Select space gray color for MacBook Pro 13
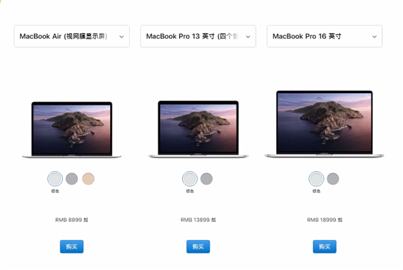Image resolution: width=403 pixels, height=270 pixels. coord(206,179)
